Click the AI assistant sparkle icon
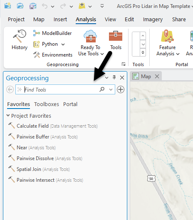Viewport: 193px width, 220px height. [20, 89]
